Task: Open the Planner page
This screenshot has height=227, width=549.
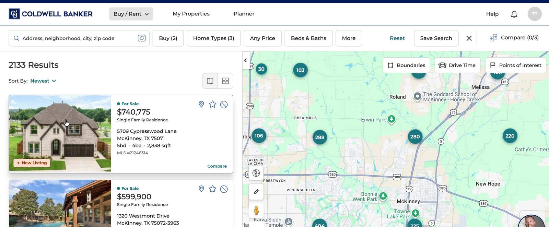Action: (244, 14)
